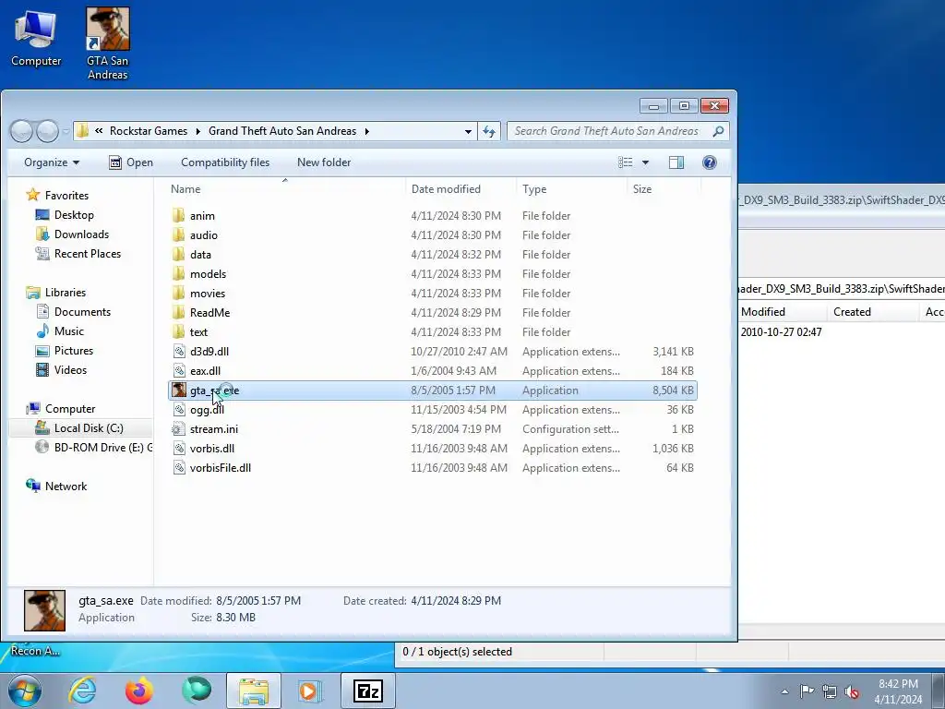Select the models folder icon
Viewport: 945px width, 709px height.
coord(178,273)
